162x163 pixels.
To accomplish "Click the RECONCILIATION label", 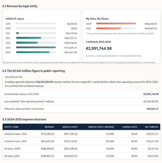I will pyautogui.click(x=14, y=77).
